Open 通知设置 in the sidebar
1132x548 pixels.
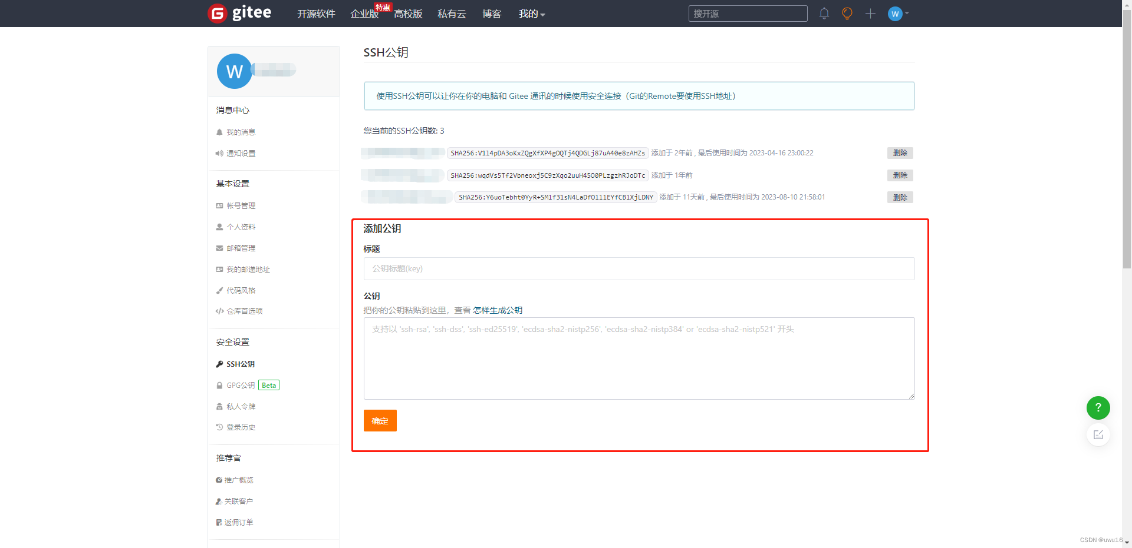(x=241, y=154)
